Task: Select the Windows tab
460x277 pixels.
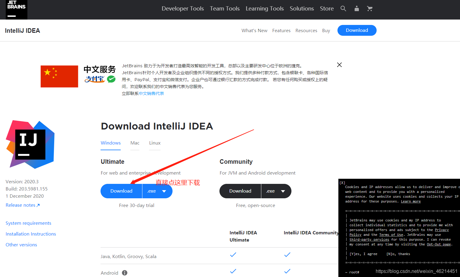Action: coord(111,143)
